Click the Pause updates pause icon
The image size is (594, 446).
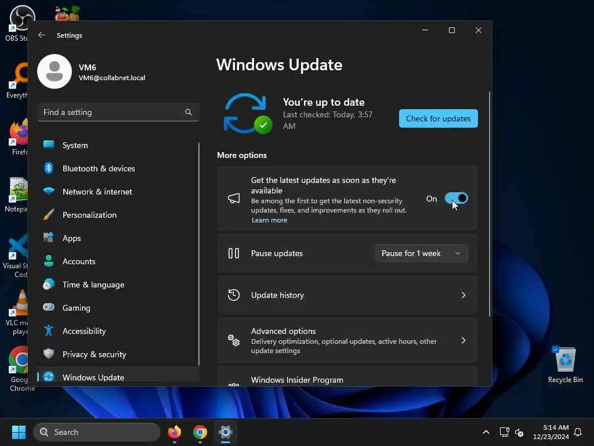coord(234,253)
